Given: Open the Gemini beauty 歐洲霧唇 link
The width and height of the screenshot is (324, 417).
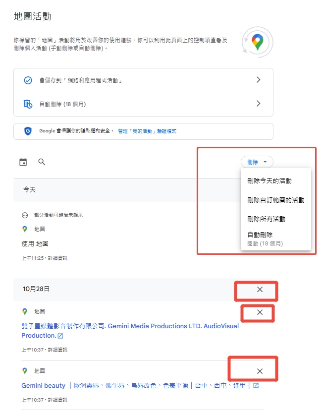Looking at the screenshot, I should tap(135, 385).
